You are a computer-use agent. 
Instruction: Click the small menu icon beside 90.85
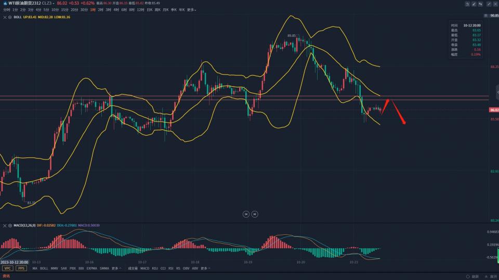coord(485,16)
